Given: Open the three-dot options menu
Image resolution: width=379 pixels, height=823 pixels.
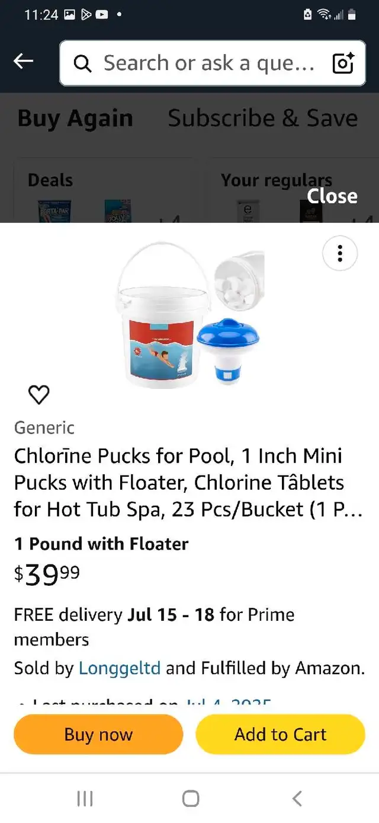Looking at the screenshot, I should [340, 254].
